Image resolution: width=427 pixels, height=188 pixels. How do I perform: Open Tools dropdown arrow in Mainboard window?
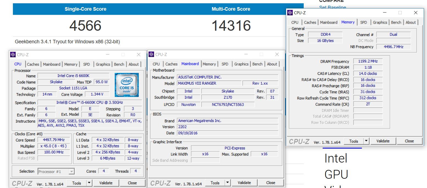click(228, 183)
